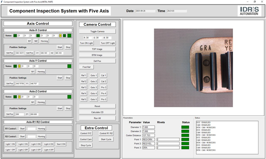This screenshot has width=266, height=159.
Task: Click the Calculate CD button
Action: (x=97, y=112)
